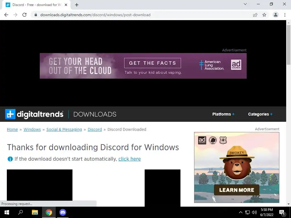The width and height of the screenshot is (291, 218).
Task: Open the tab search chevron
Action: click(245, 4)
